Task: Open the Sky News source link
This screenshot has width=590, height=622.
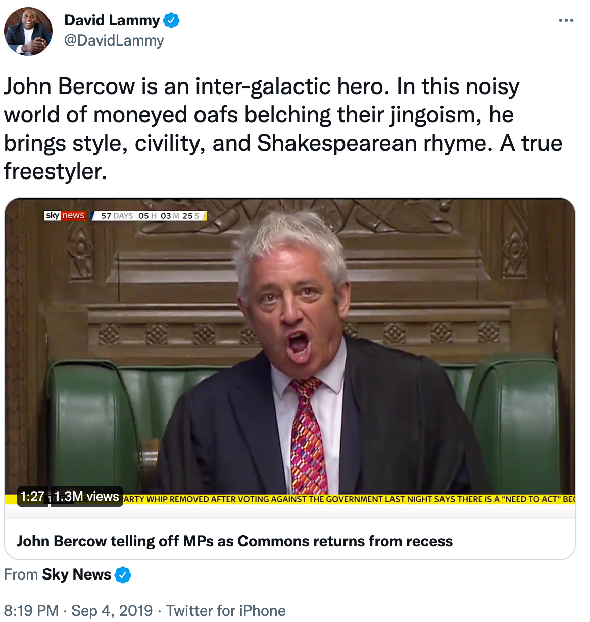Action: [76, 574]
